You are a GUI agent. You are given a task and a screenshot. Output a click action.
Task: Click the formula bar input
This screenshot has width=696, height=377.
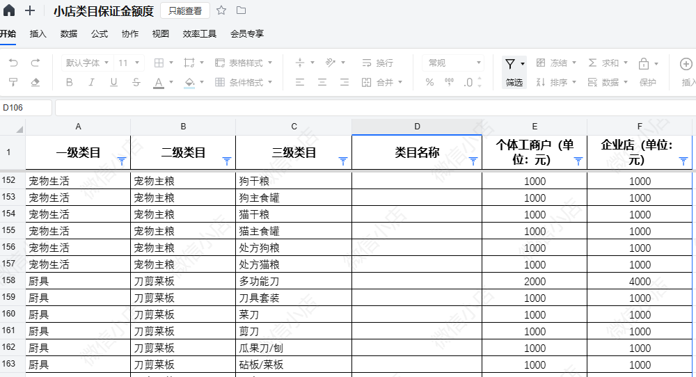coord(375,108)
